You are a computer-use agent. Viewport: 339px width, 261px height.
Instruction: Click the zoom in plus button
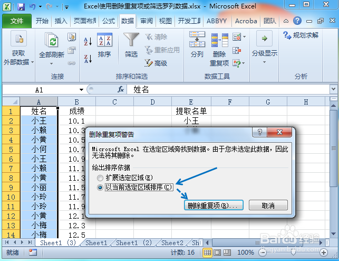[x=324, y=253]
